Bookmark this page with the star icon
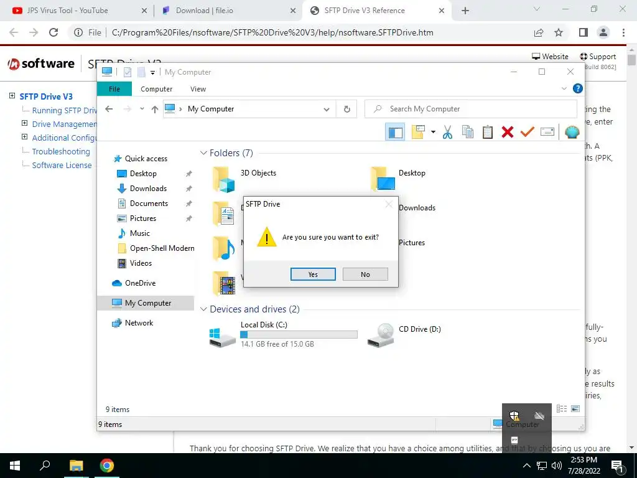Image resolution: width=637 pixels, height=478 pixels. [559, 32]
